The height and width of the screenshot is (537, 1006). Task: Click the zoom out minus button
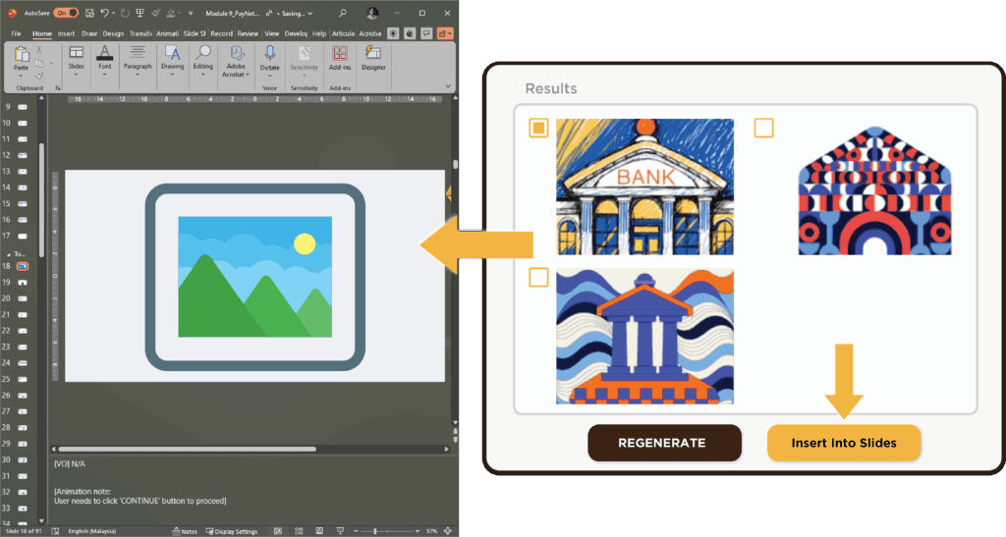click(x=354, y=531)
